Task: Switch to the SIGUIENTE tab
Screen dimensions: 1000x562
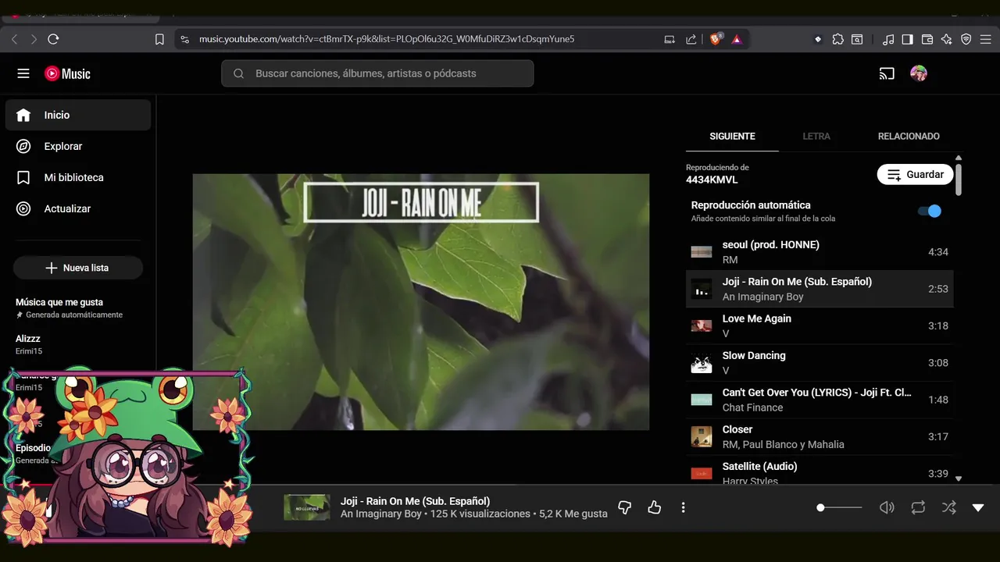Action: pyautogui.click(x=732, y=136)
